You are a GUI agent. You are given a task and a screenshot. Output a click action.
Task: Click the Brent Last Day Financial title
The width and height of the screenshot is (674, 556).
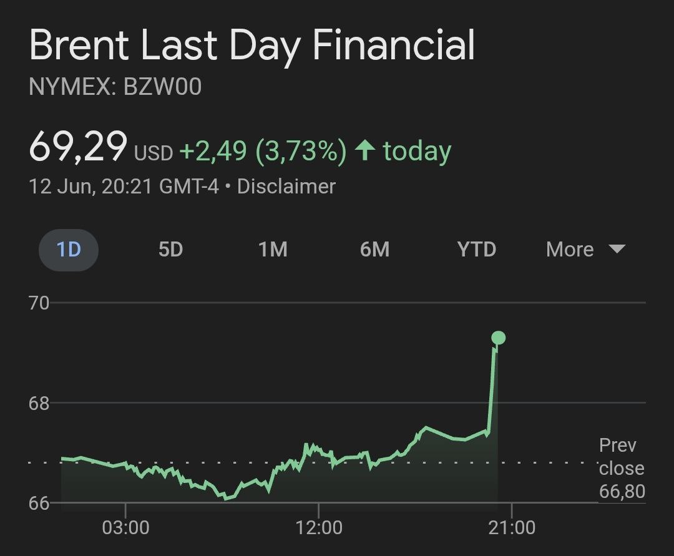point(252,46)
